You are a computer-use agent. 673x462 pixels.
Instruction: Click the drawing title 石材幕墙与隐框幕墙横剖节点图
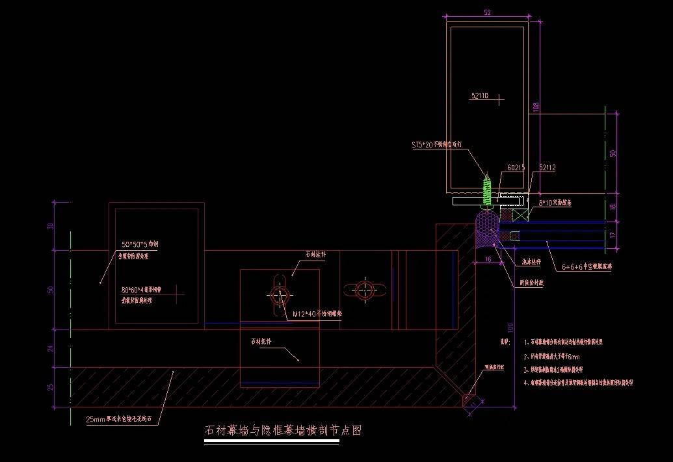point(282,430)
